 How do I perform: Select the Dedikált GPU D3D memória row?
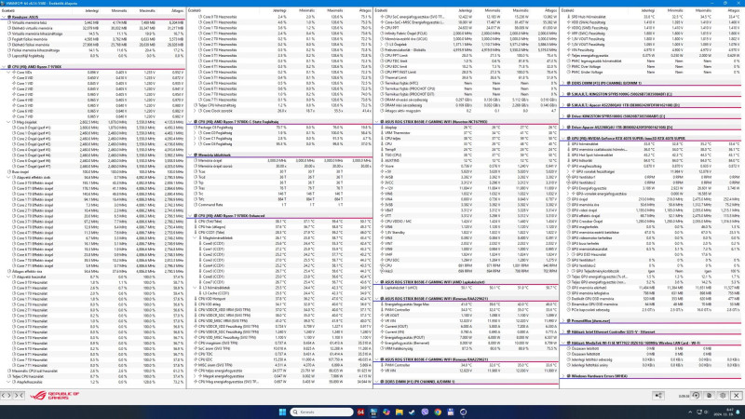(651, 299)
